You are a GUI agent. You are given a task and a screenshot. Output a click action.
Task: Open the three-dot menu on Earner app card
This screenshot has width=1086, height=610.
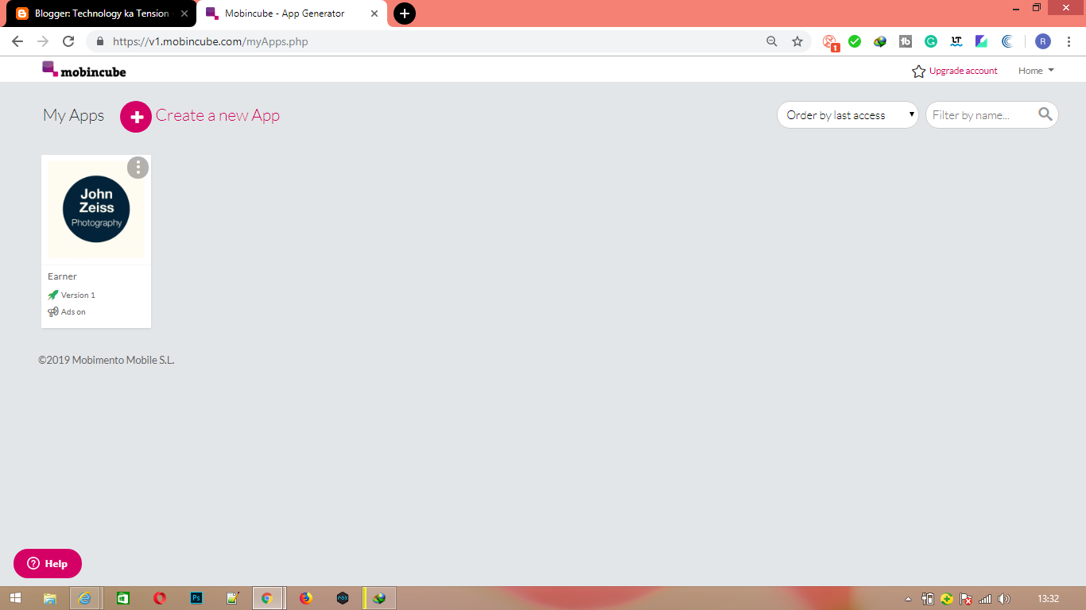[x=138, y=168]
